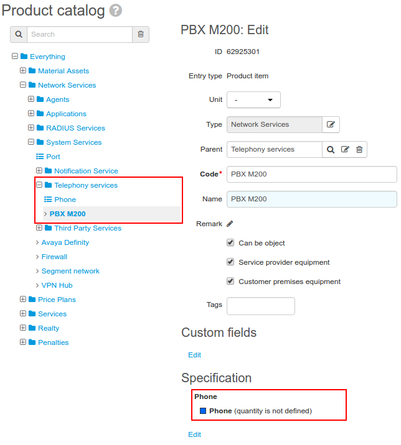Image resolution: width=401 pixels, height=445 pixels.
Task: Expand the Material Assets folder
Action: point(23,70)
